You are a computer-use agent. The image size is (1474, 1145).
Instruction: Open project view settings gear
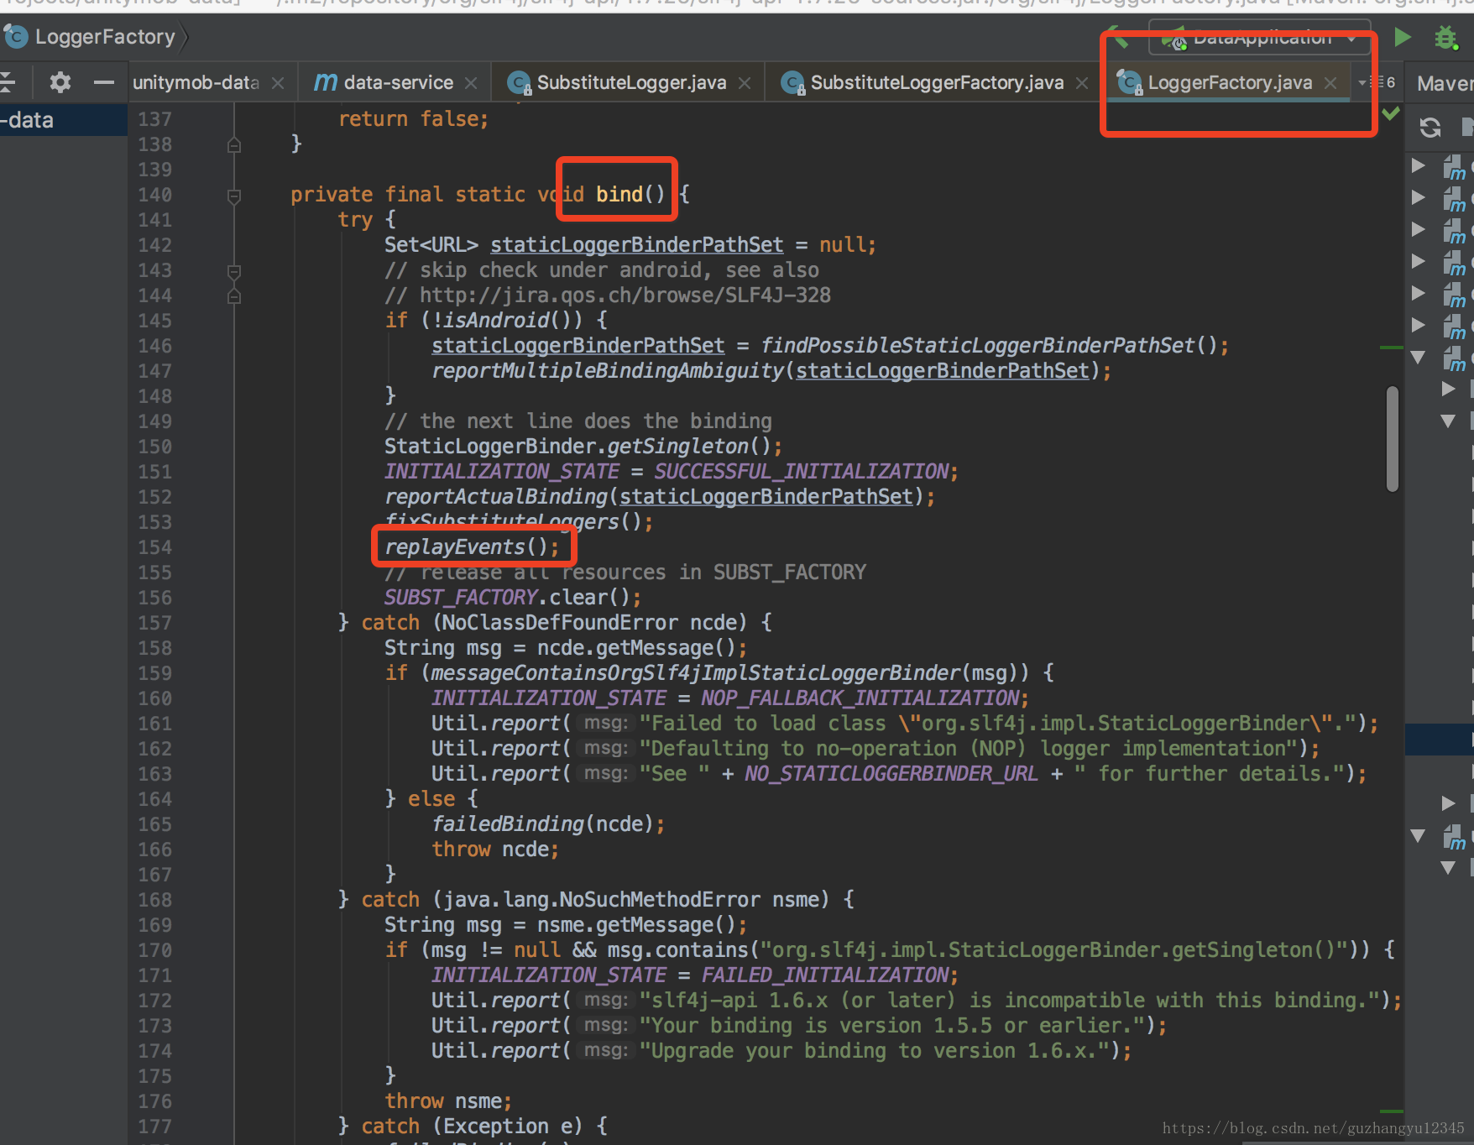(x=60, y=82)
